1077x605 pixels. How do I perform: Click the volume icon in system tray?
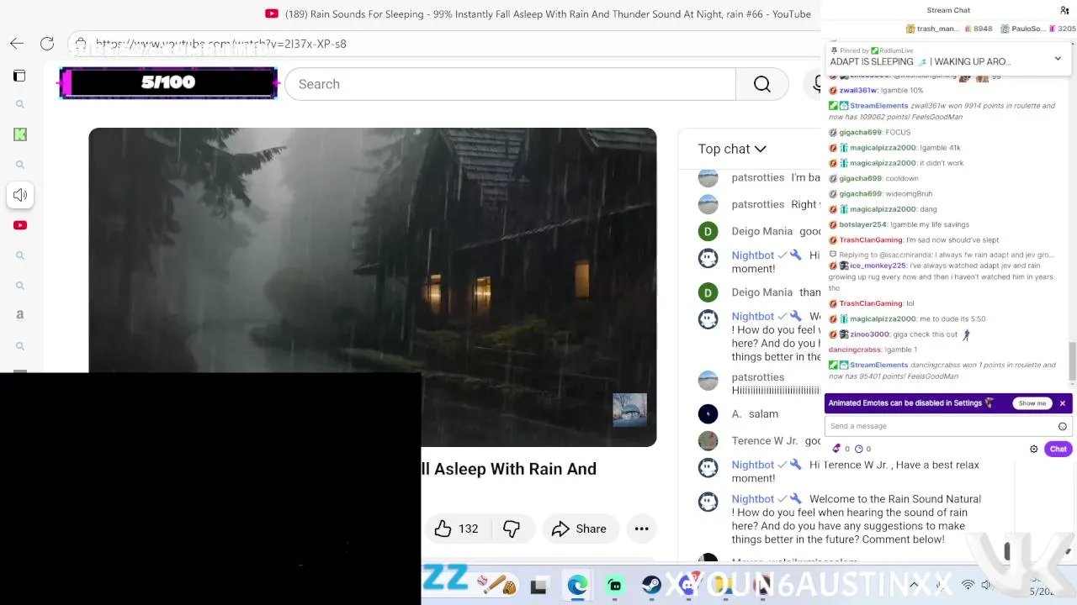pos(987,585)
